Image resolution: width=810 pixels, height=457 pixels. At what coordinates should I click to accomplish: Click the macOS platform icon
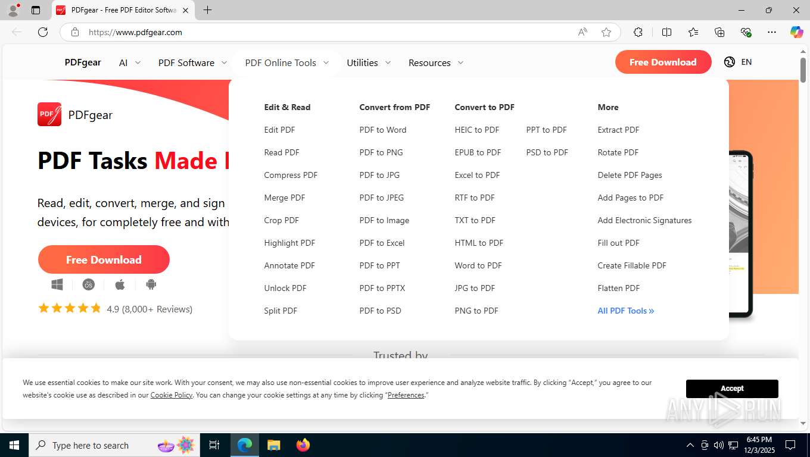(x=89, y=285)
